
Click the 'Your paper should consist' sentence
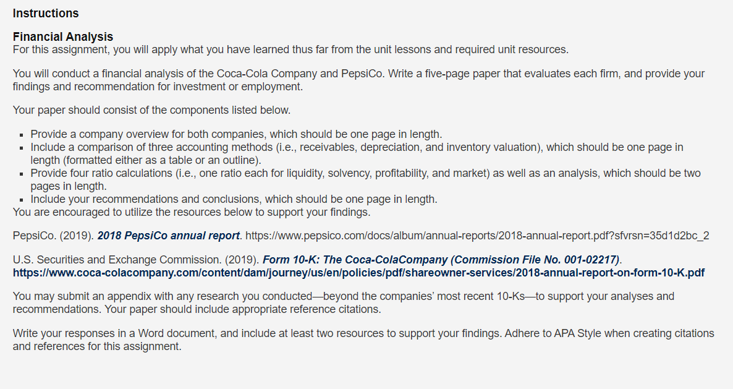pyautogui.click(x=151, y=110)
